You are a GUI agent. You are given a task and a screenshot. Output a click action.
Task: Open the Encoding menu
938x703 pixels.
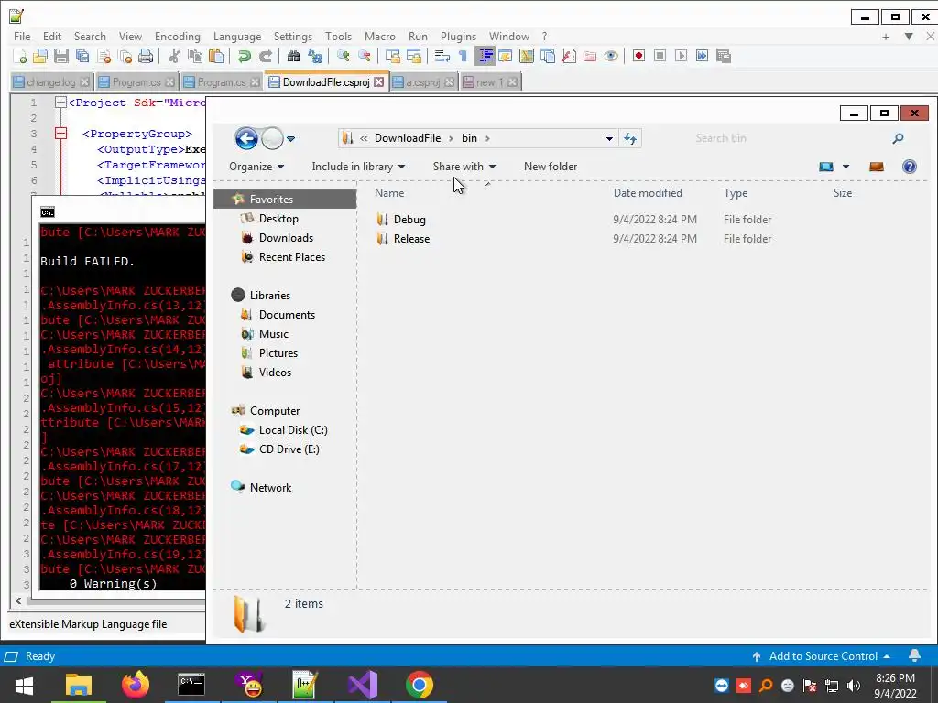coord(178,37)
